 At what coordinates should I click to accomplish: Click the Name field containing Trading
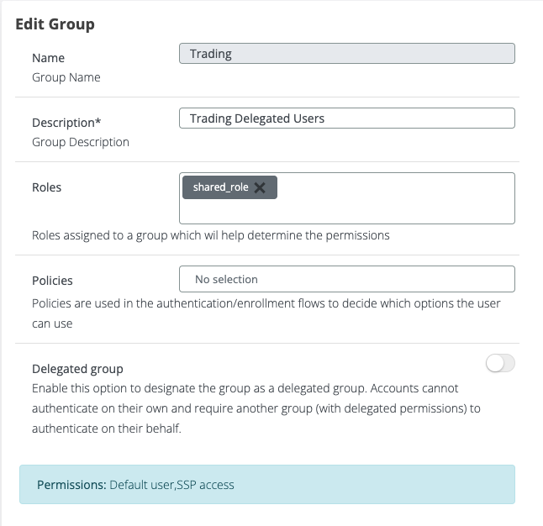(x=346, y=54)
